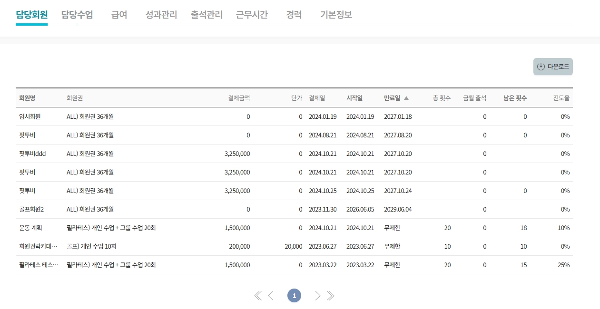Click 골프) 개인 수업 10회 membership
The height and width of the screenshot is (309, 600).
coord(91,246)
